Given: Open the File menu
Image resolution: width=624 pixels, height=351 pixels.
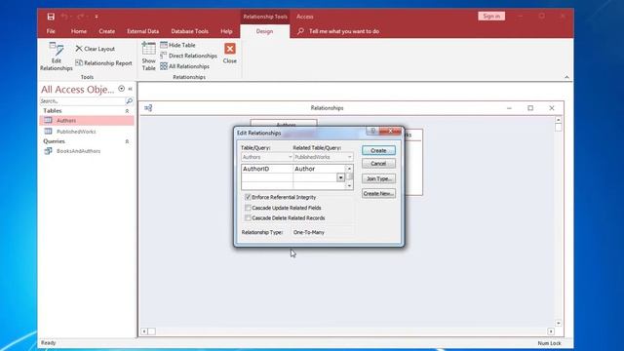Looking at the screenshot, I should pyautogui.click(x=51, y=31).
